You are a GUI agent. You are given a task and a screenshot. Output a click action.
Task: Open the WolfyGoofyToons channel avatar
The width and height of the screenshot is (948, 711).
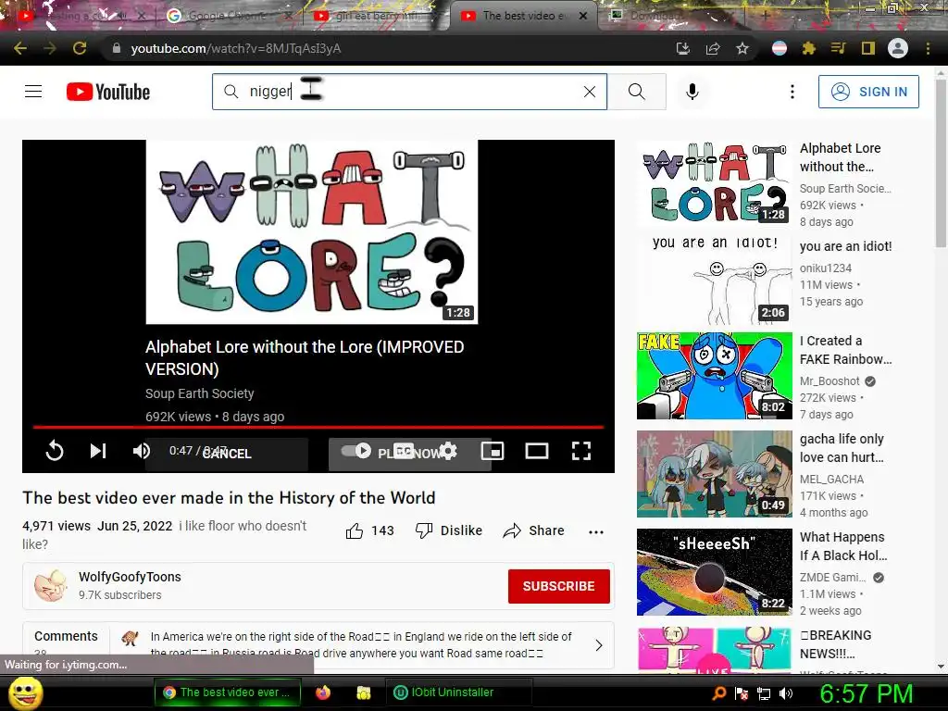click(51, 585)
